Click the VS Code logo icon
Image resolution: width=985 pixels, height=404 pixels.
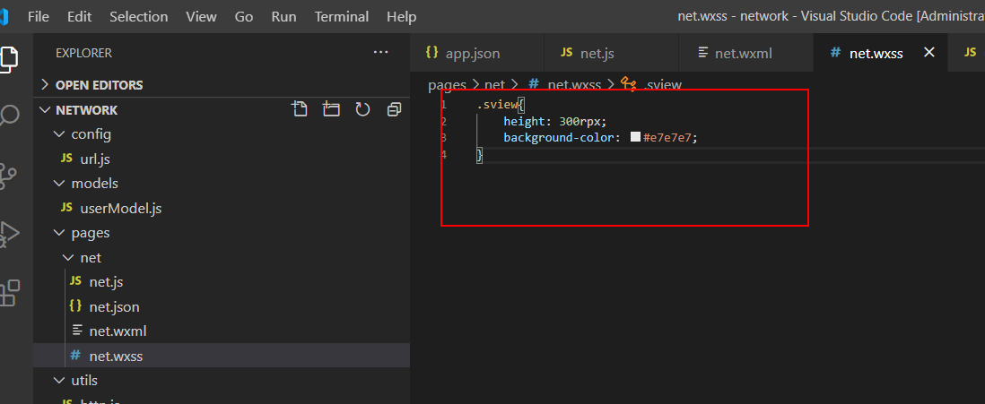(x=4, y=17)
